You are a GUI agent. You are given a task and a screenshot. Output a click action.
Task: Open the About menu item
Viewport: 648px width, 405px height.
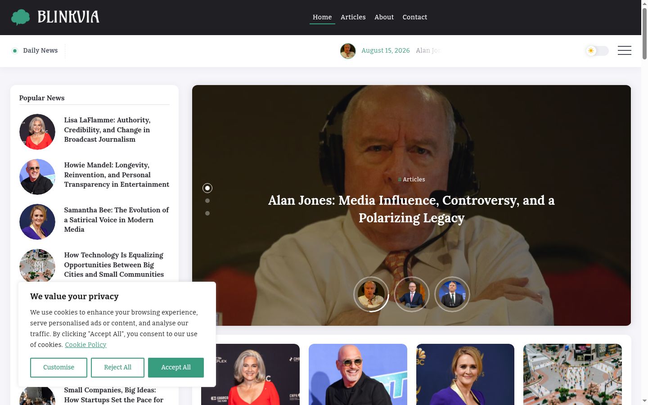(x=384, y=17)
